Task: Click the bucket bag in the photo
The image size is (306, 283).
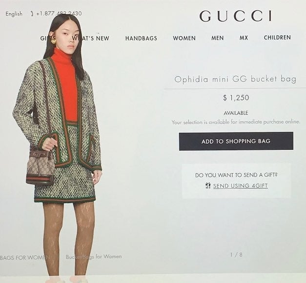Action: [41, 165]
